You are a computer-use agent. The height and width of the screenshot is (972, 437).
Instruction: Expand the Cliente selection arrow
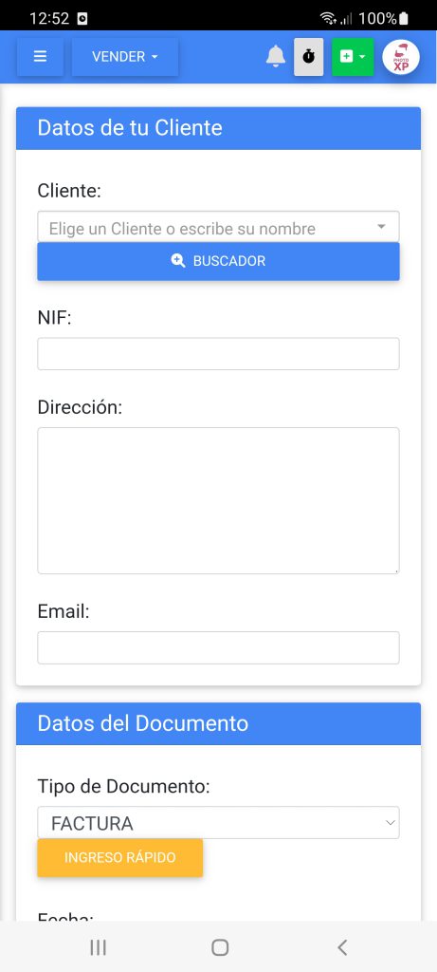coord(381,227)
